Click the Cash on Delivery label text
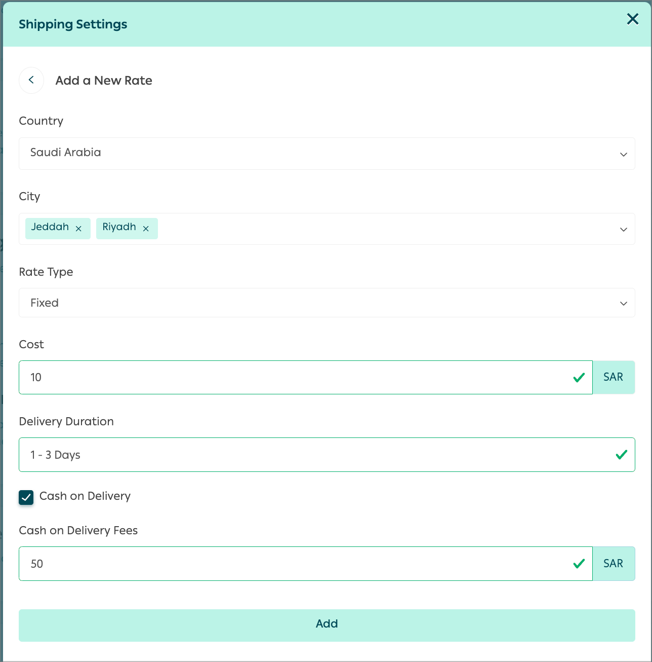The width and height of the screenshot is (652, 662). click(x=85, y=496)
